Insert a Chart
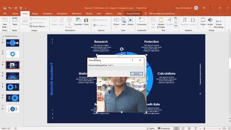The width and height of the screenshot is (231, 130). pos(86,21)
